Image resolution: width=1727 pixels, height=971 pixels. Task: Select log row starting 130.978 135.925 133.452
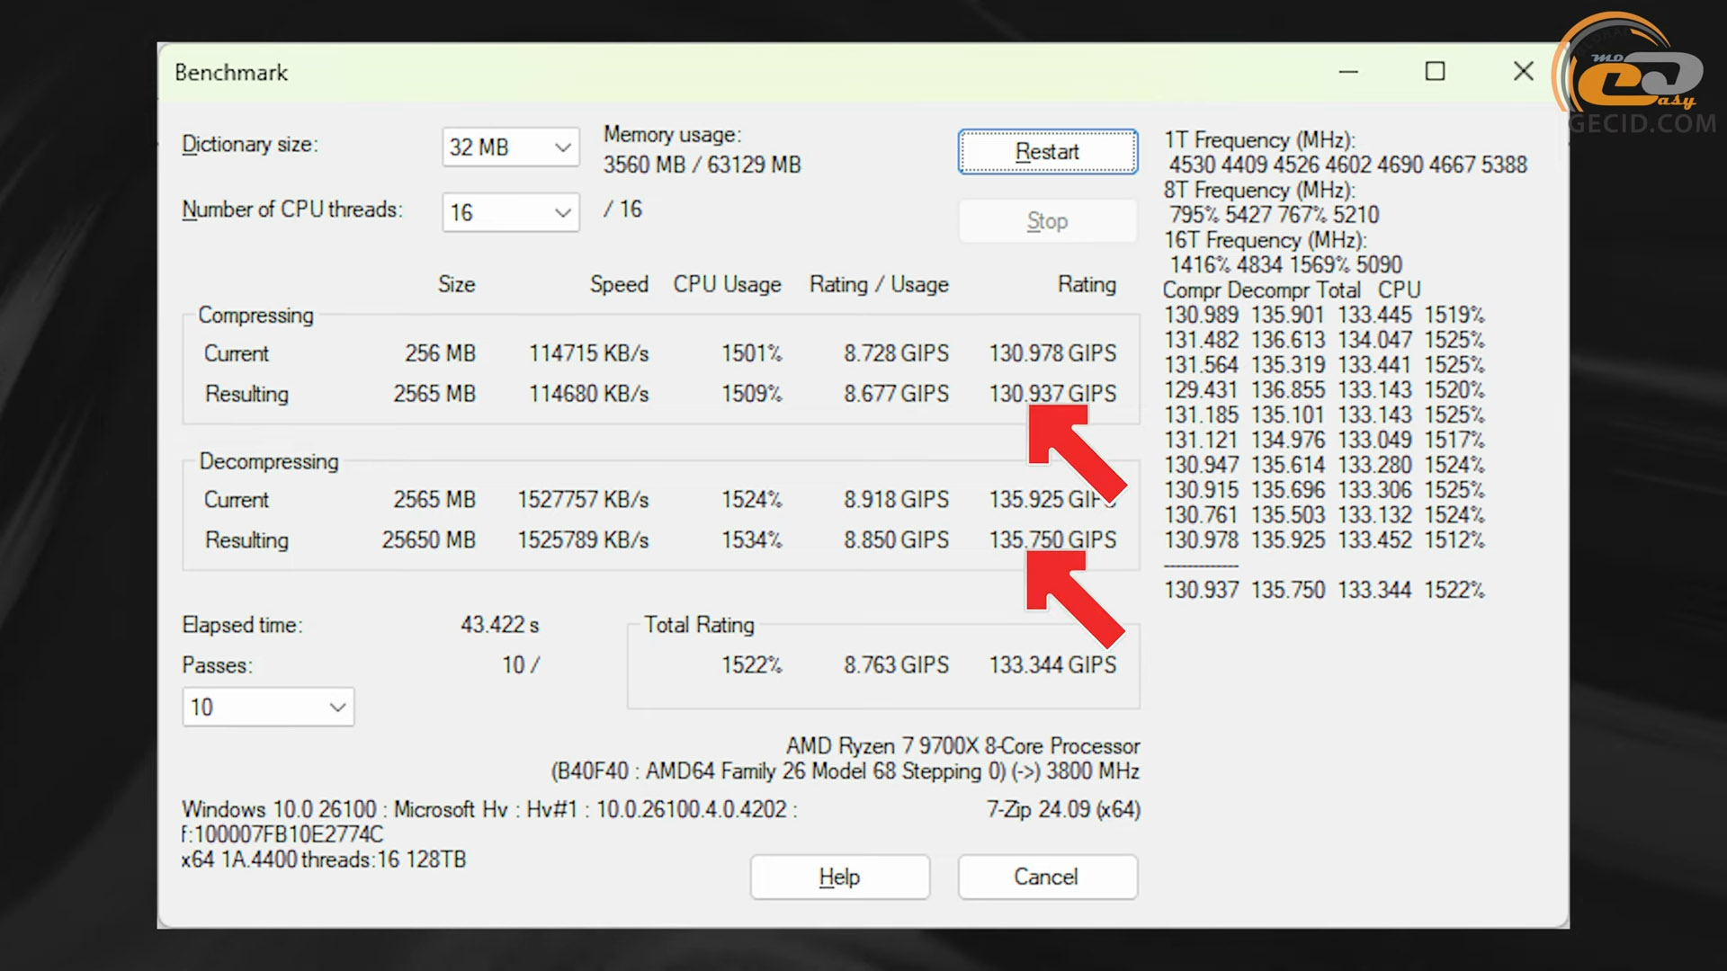1324,540
